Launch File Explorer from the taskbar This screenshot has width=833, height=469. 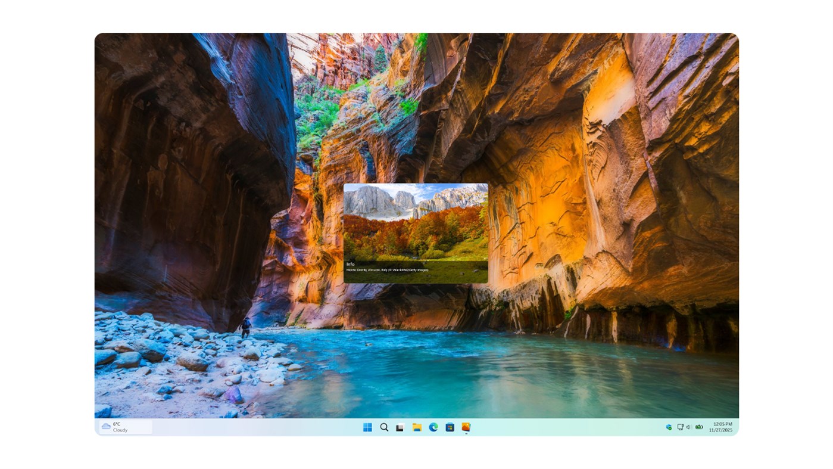pos(416,427)
